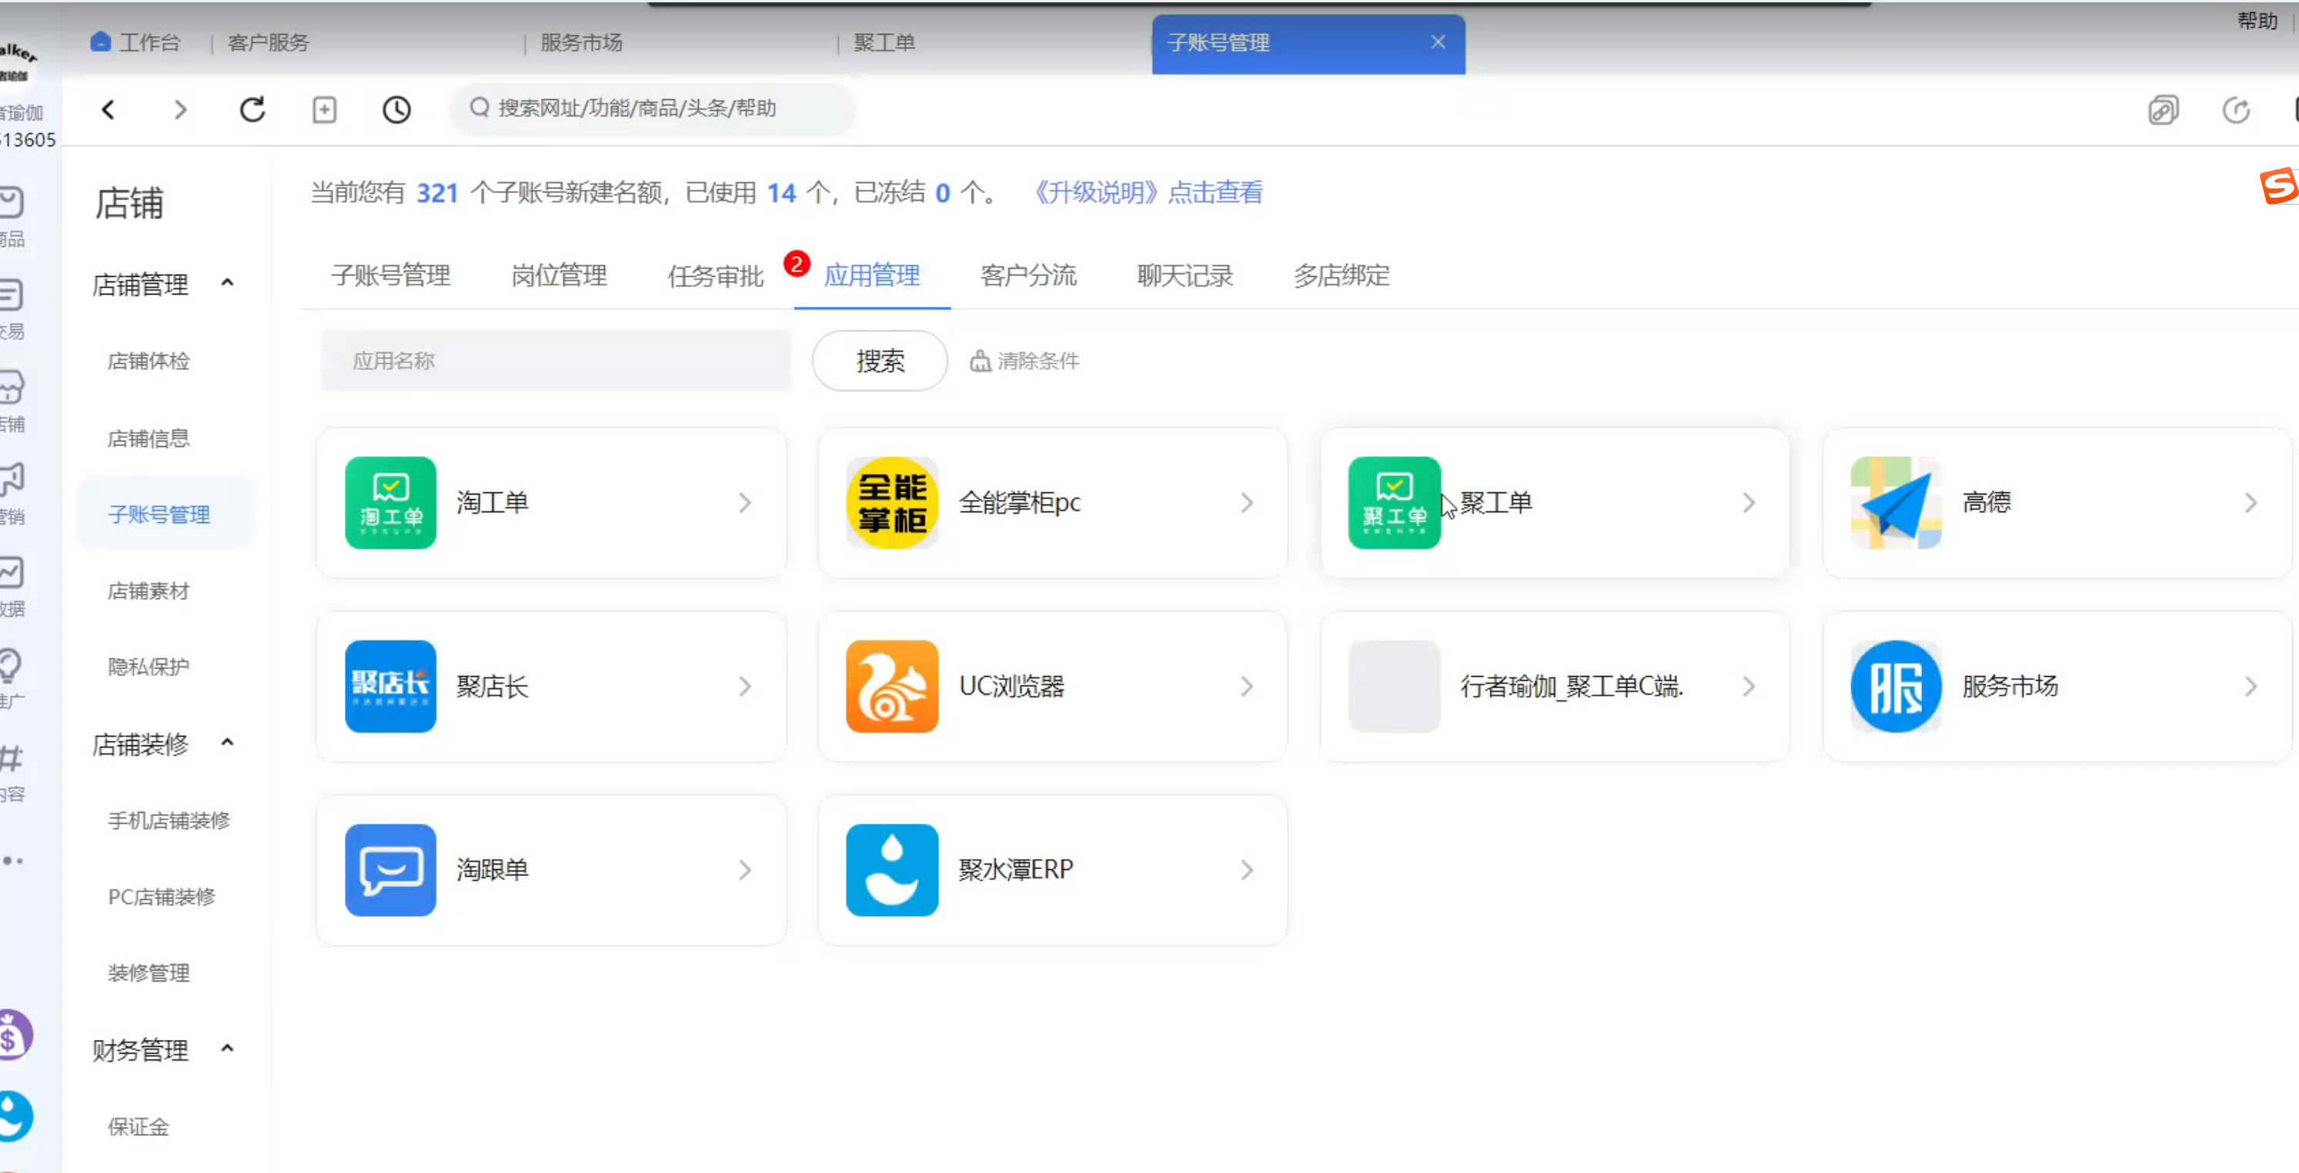2299x1173 pixels.
Task: Open 隐私保护 in the sidebar
Action: click(x=148, y=666)
